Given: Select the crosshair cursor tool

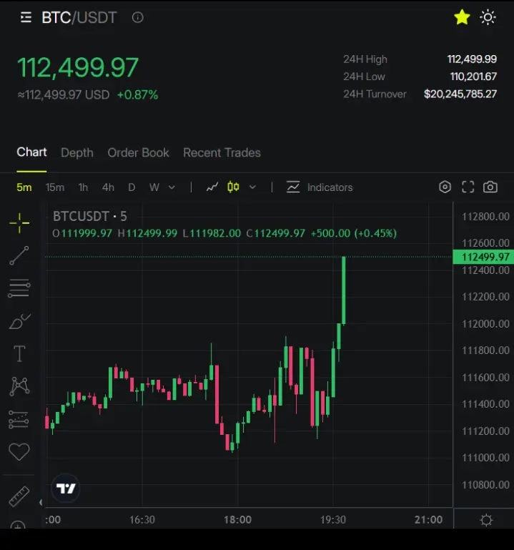Looking at the screenshot, I should coord(19,222).
